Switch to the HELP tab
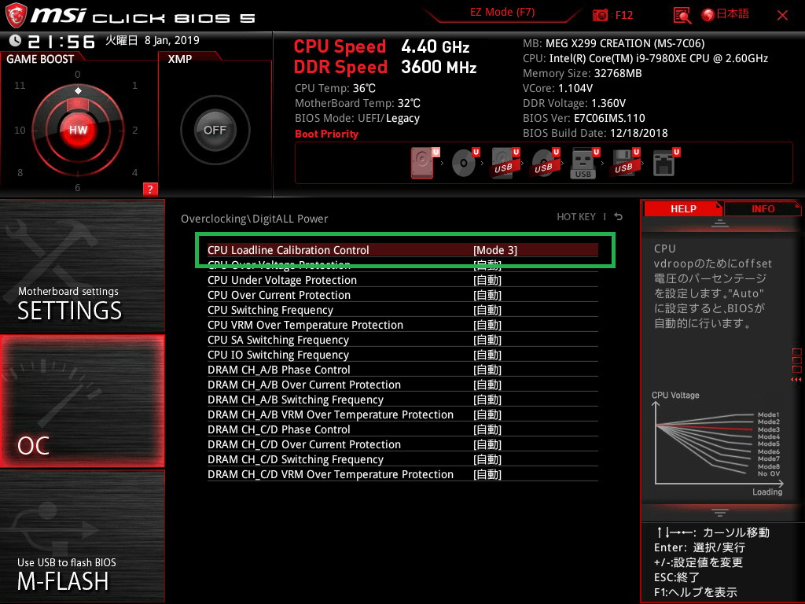Screen dimensions: 805x604 coord(683,209)
